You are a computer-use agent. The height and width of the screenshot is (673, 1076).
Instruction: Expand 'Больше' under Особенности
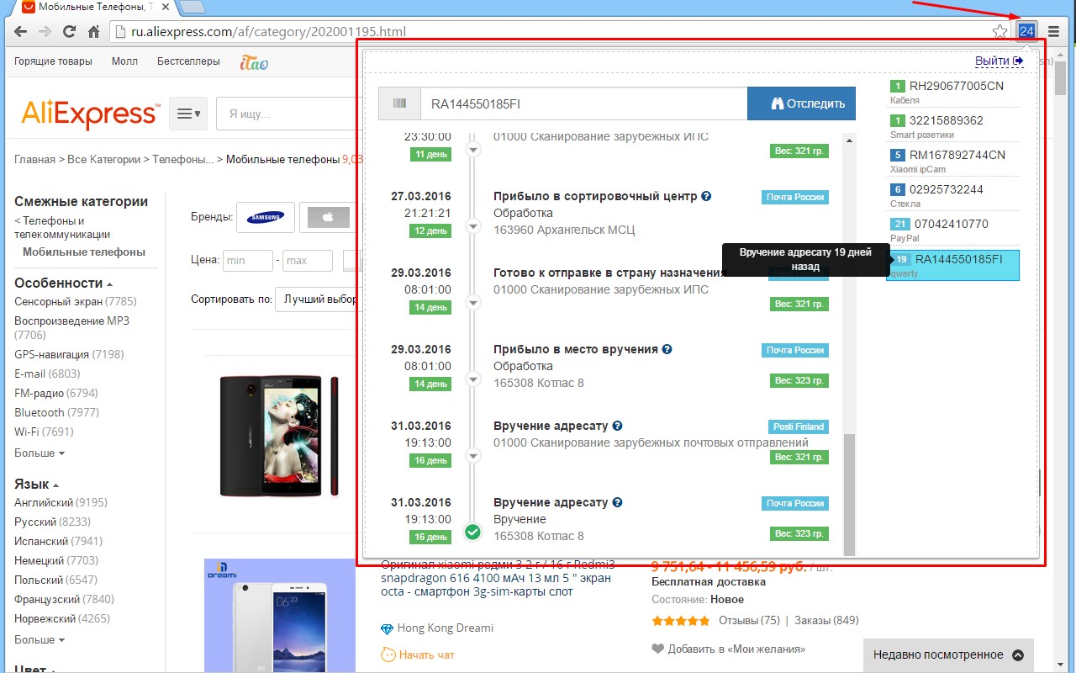pos(40,453)
